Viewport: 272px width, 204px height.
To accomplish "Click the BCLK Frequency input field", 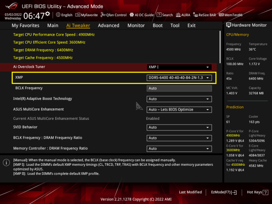I will 179,88.
